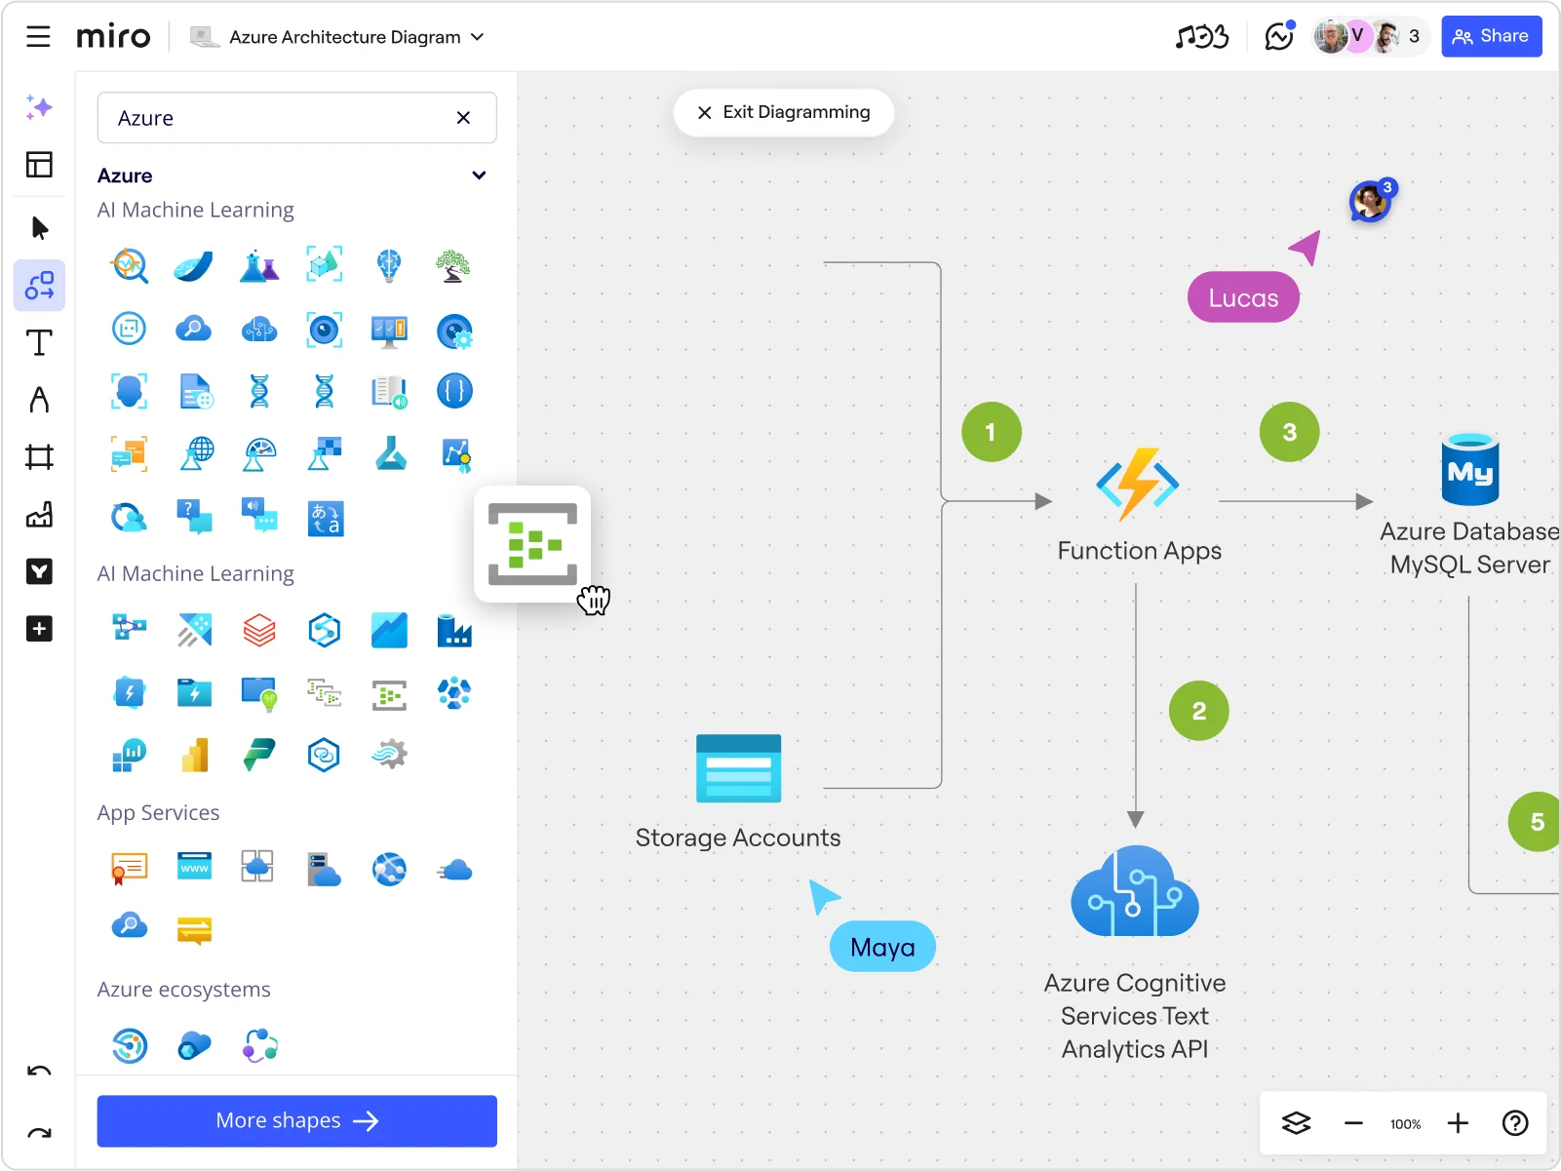Viewport: 1561px width, 1171px height.
Task: Open the layers icon beside zoom
Action: point(1296,1123)
